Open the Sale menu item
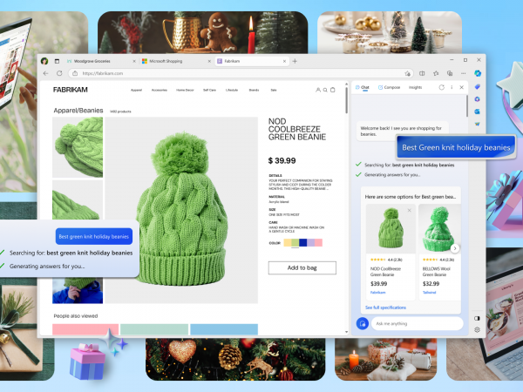Image resolution: width=523 pixels, height=392 pixels. tap(274, 90)
